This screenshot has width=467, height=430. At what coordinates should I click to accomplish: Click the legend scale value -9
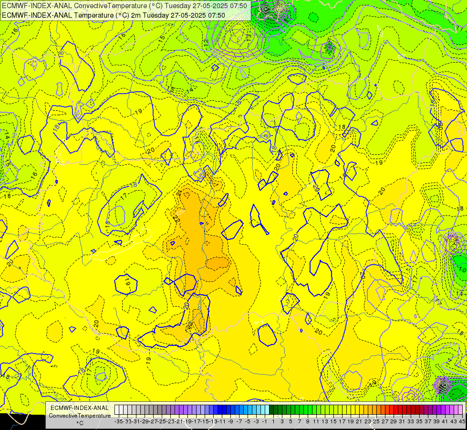[x=230, y=421]
